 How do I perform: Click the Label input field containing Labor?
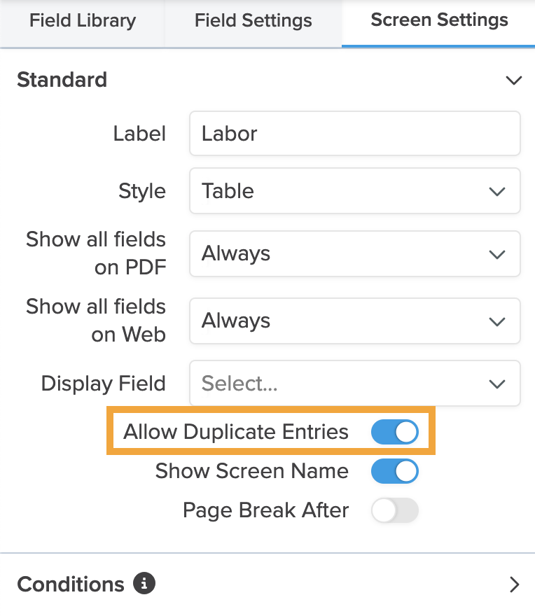pos(355,134)
